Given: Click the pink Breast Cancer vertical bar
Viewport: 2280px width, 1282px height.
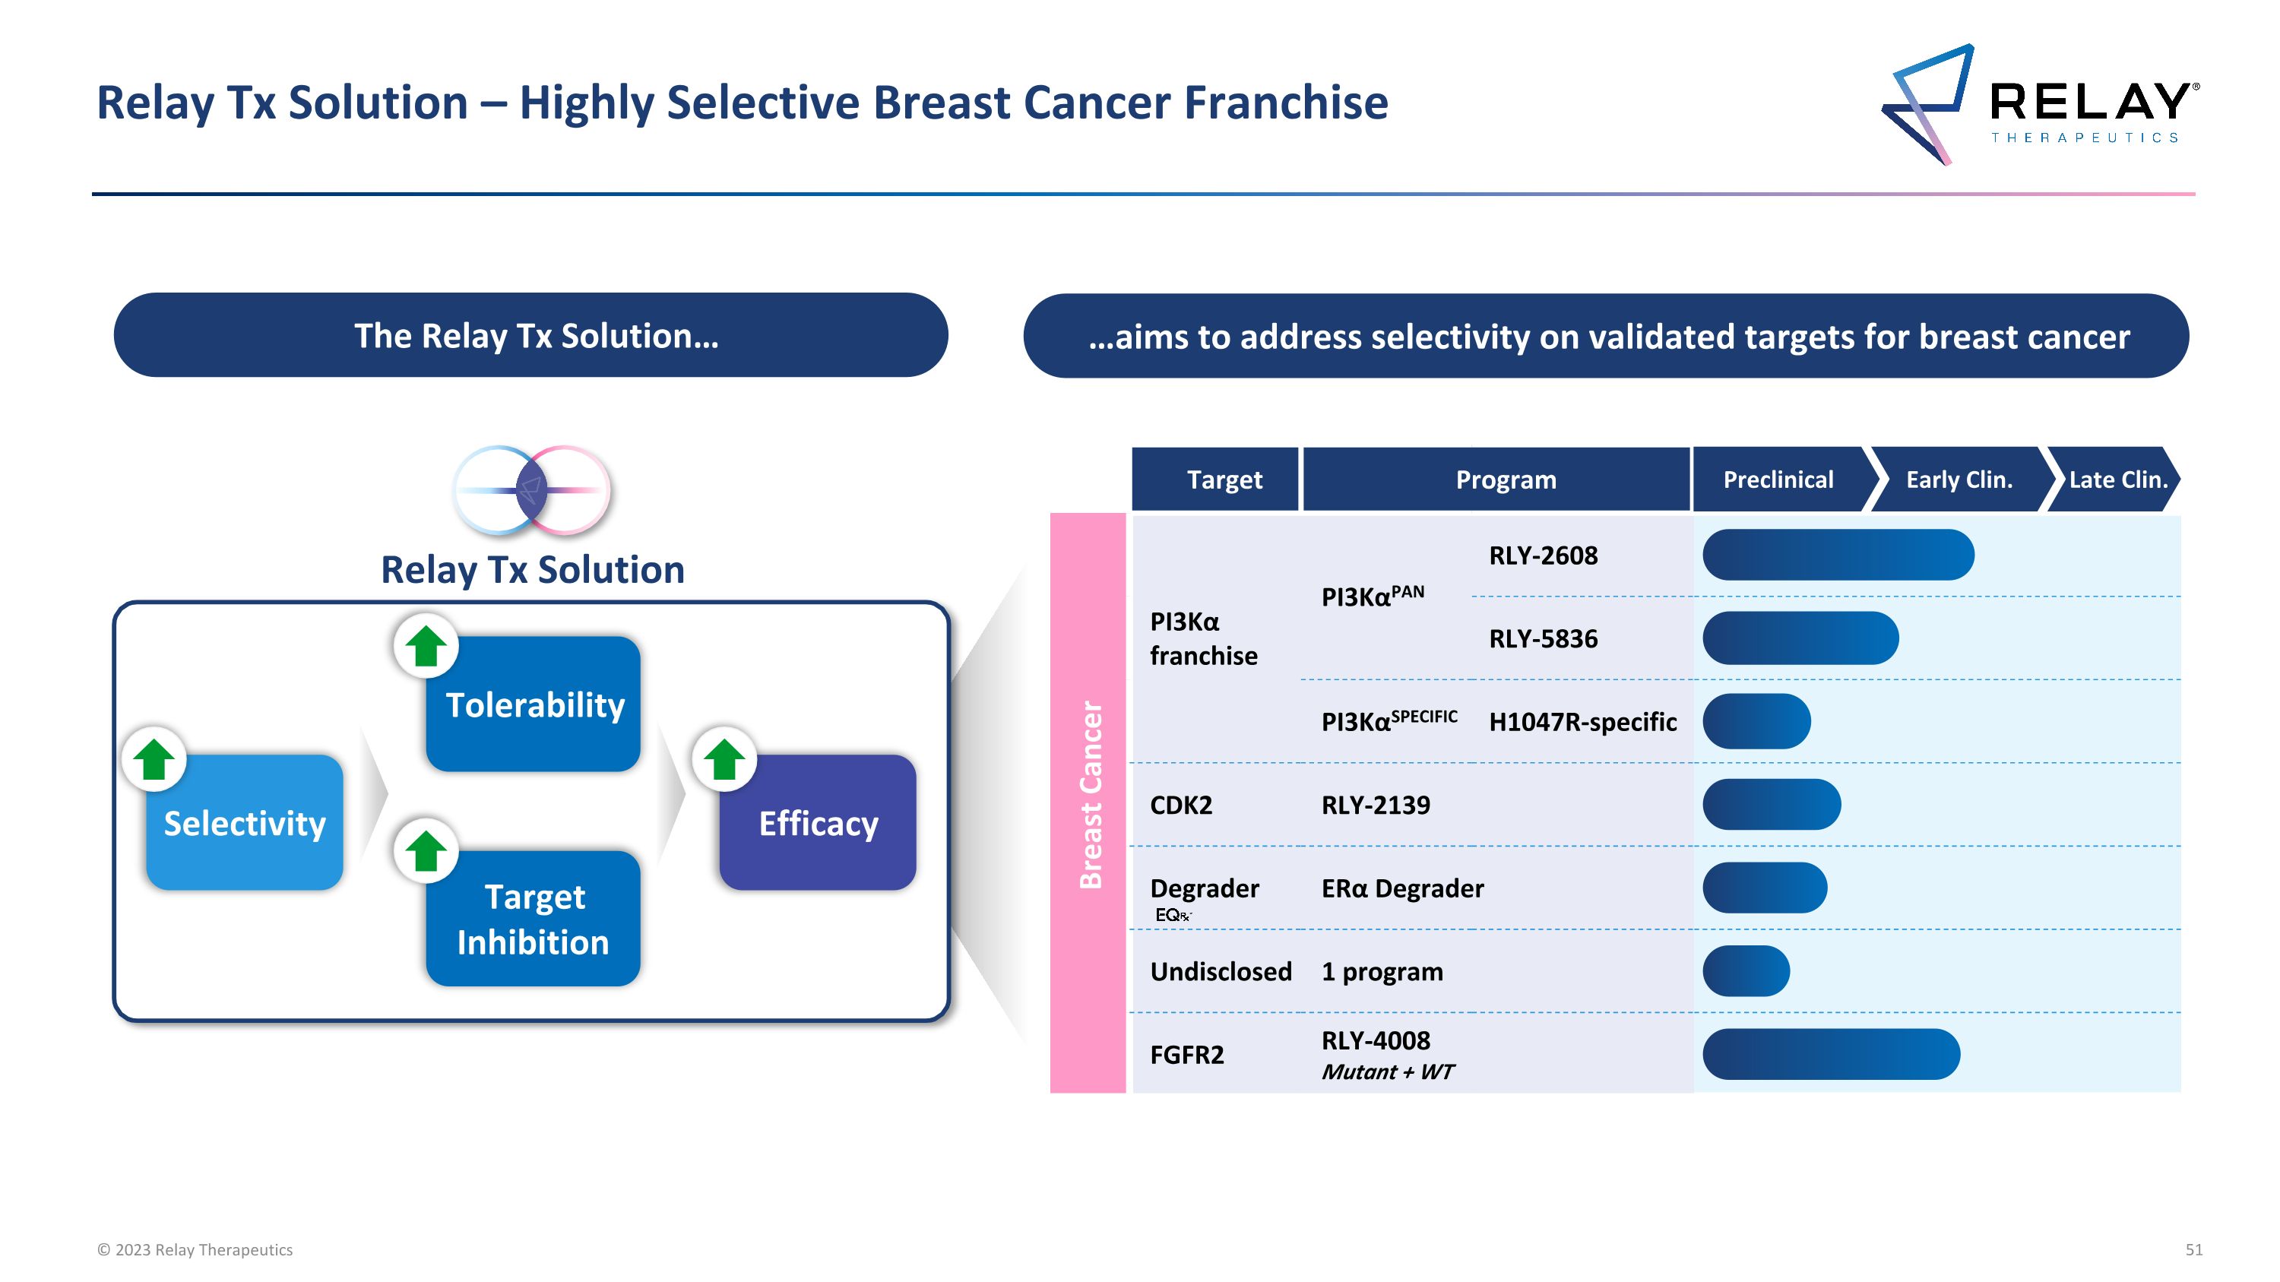Looking at the screenshot, I should tap(1088, 802).
